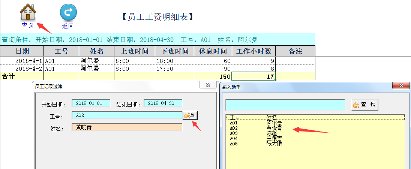411x169 pixels.
Task: Focus the 开始日期 input field
Action: coord(91,103)
